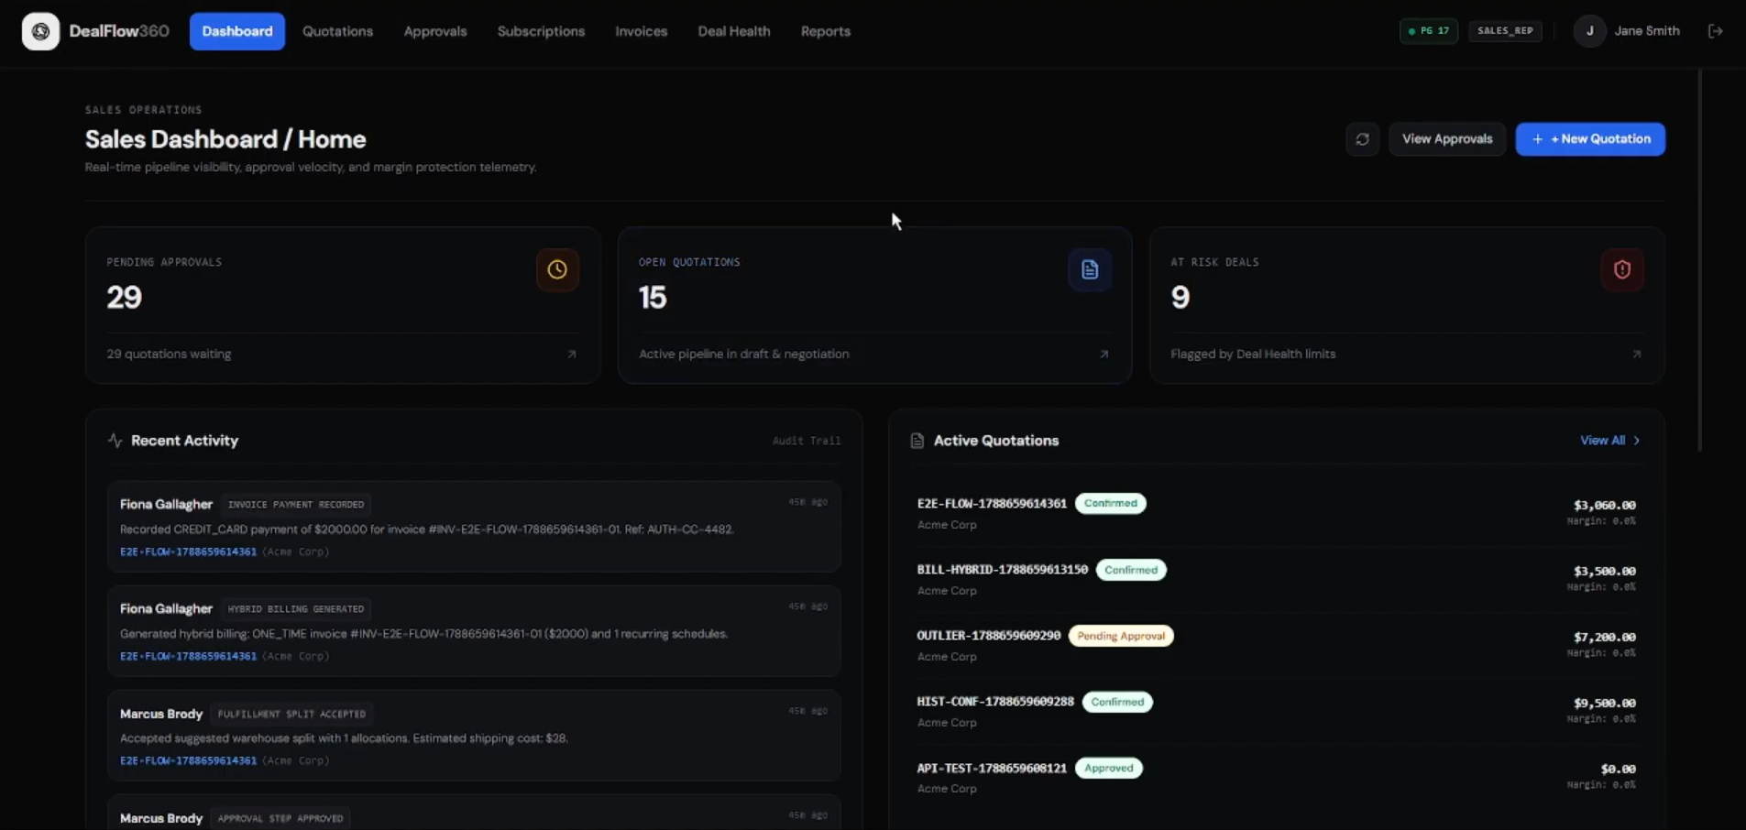Click the DealFlow360 logo icon
Viewport: 1746px width, 830px height.
pyautogui.click(x=40, y=31)
